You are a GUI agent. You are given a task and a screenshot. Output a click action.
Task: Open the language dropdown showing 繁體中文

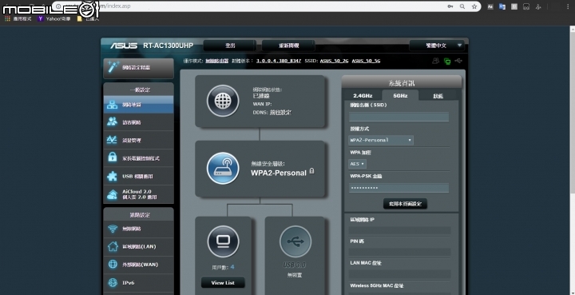(x=437, y=46)
